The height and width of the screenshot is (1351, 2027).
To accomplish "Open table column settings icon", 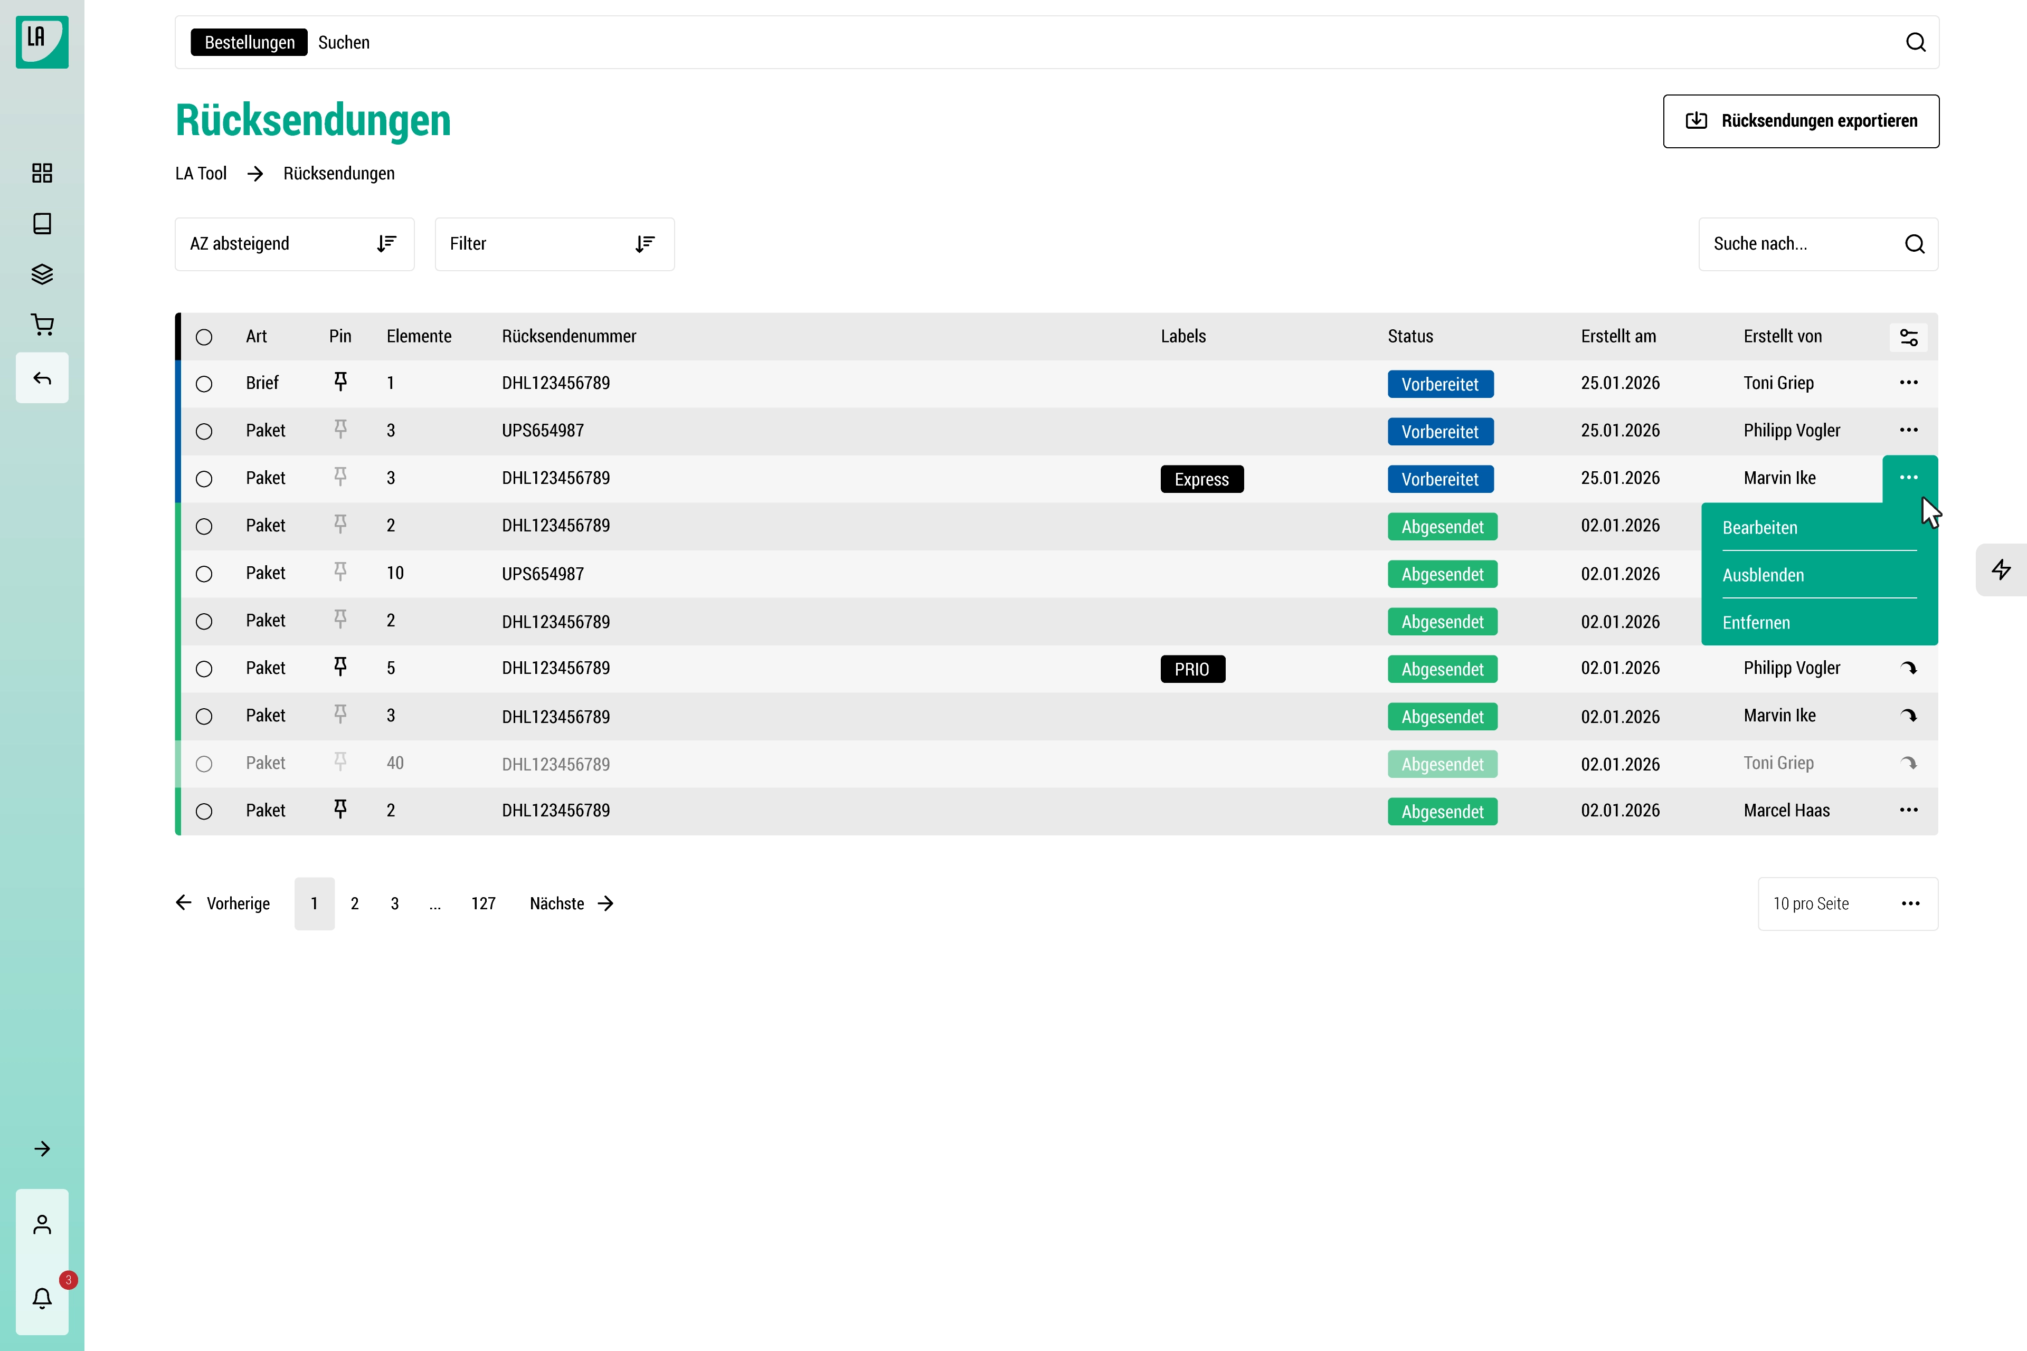I will click(1908, 337).
